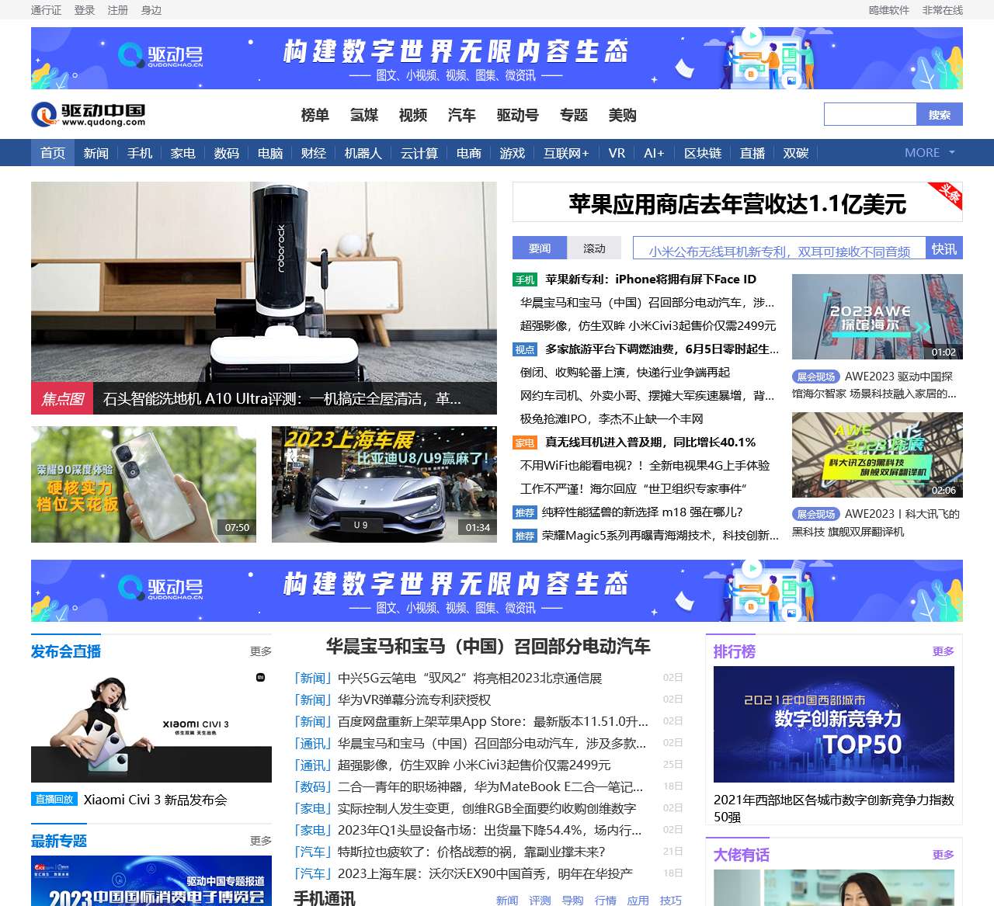The width and height of the screenshot is (994, 906).
Task: Open the 石头智能洗地机 A10 Ultra评测 caption
Action: click(283, 399)
